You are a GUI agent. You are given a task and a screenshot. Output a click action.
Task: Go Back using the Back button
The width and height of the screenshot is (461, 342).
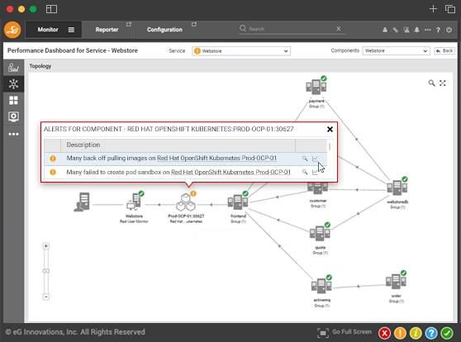[444, 51]
